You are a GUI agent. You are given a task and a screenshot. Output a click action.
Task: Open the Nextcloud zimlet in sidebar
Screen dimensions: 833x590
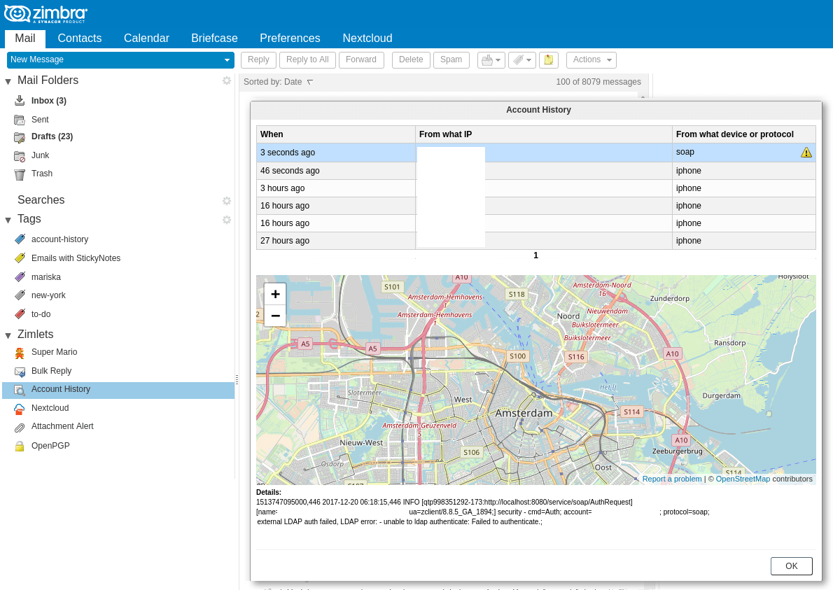[50, 408]
